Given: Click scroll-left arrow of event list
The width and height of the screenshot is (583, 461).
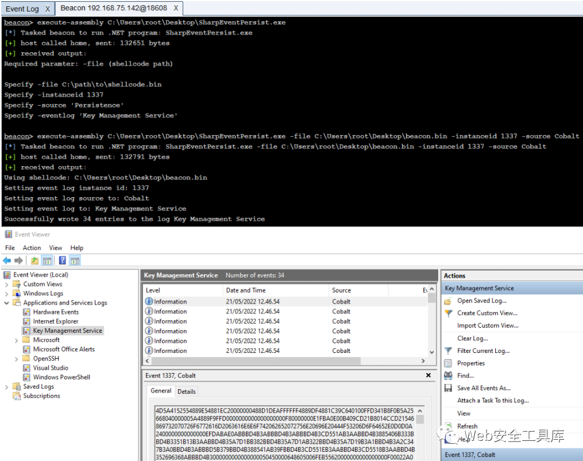Looking at the screenshot, I should pos(147,361).
